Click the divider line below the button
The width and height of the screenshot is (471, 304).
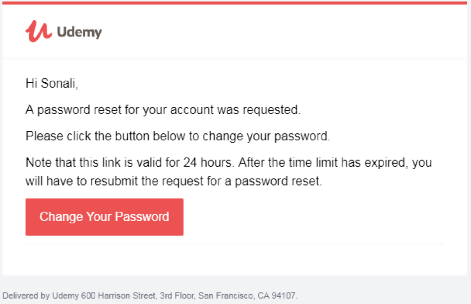[x=235, y=243]
